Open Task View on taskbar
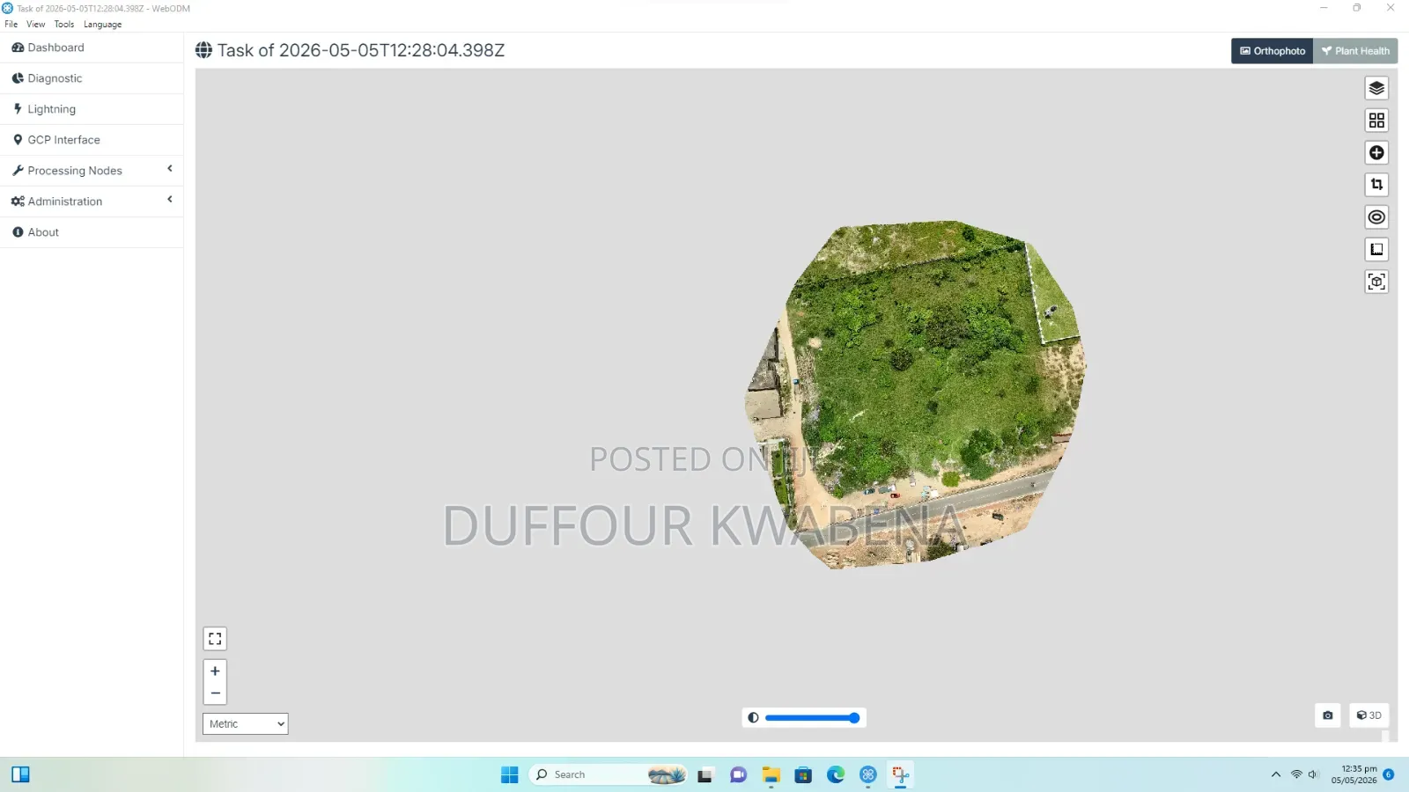This screenshot has height=792, width=1409. point(704,775)
